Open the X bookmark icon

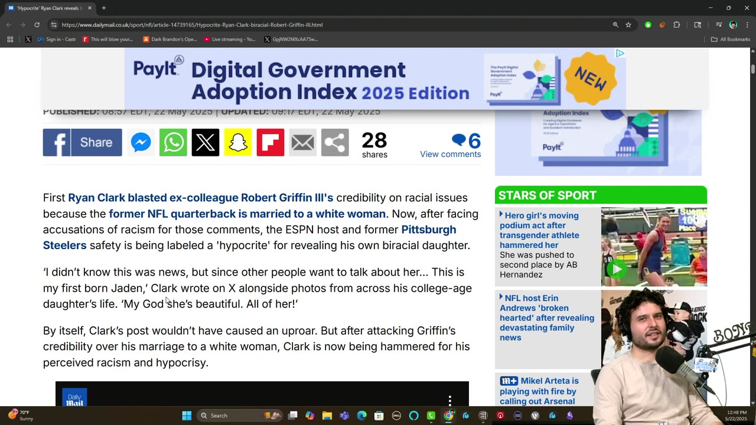[28, 40]
